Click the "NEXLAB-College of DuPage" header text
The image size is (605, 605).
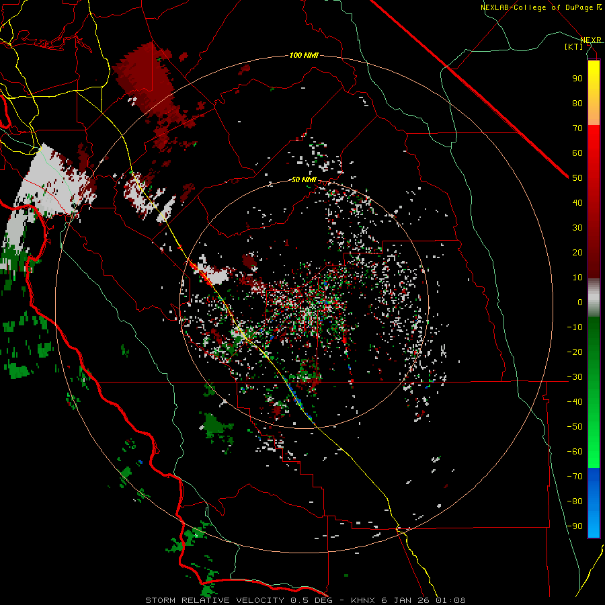tap(538, 7)
